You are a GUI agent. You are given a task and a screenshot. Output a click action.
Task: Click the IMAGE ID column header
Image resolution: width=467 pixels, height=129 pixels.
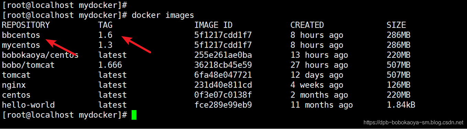pos(213,25)
